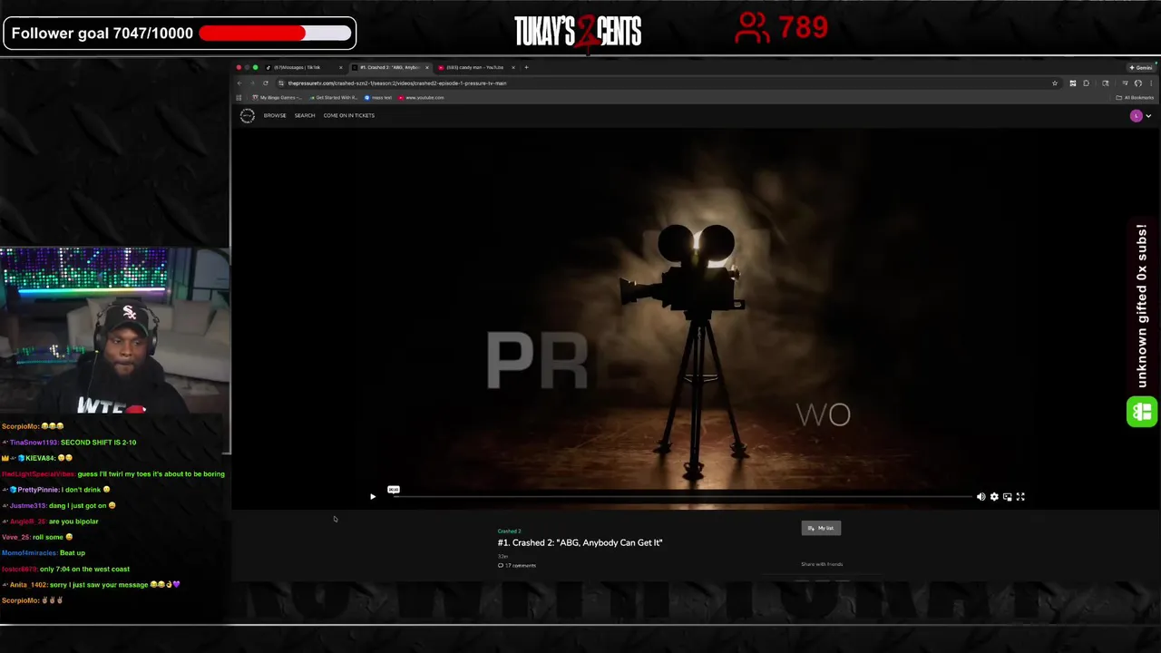Screen dimensions: 1161x653
Task: Open BROWSE in site navigation
Action: tap(275, 115)
